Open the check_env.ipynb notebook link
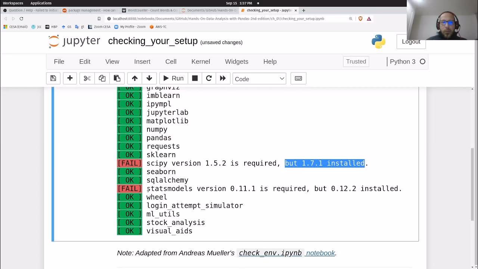The image size is (478, 269). 270,253
